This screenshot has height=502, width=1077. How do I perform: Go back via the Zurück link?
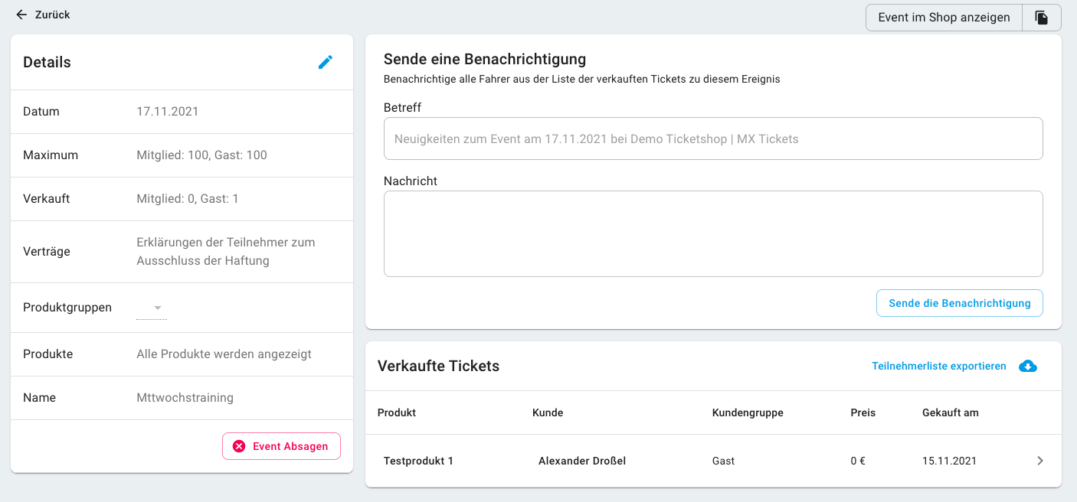click(52, 15)
